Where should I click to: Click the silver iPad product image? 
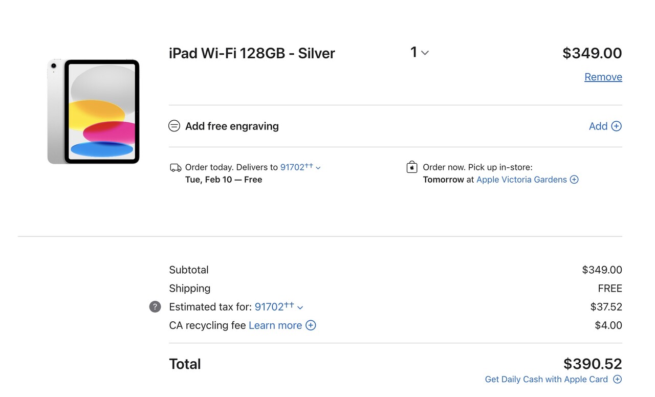click(94, 112)
